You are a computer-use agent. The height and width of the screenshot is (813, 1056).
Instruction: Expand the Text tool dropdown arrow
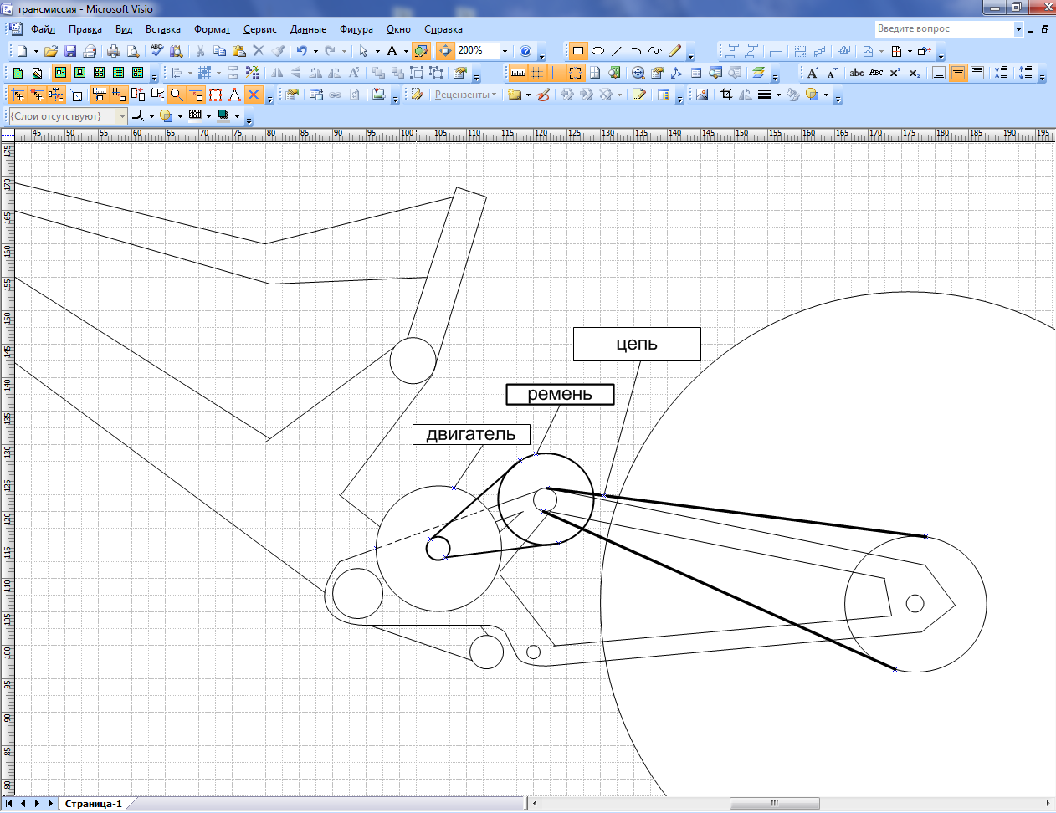click(406, 51)
